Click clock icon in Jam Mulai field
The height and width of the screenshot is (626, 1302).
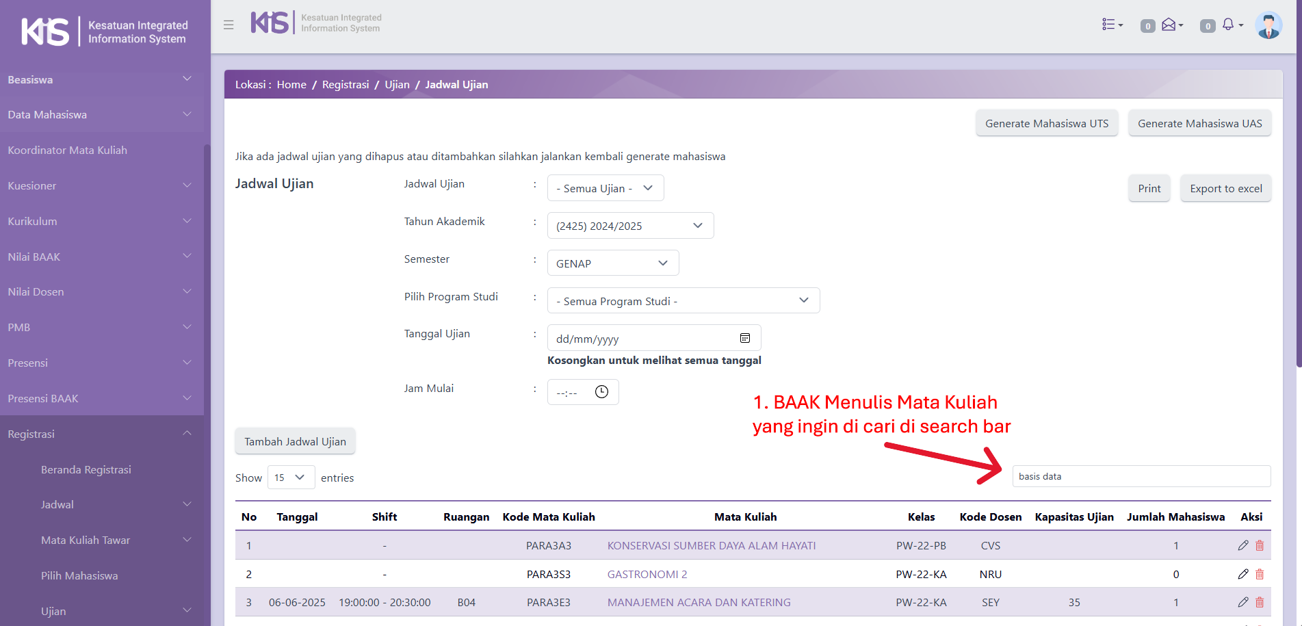tap(601, 392)
